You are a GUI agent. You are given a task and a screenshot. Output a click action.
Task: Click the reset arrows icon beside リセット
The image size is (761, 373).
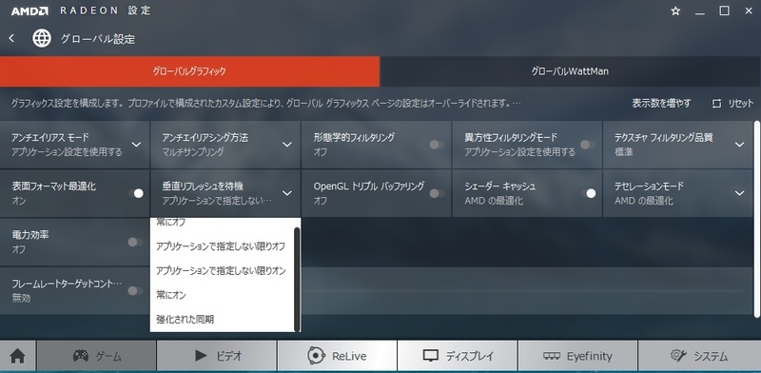(x=717, y=104)
